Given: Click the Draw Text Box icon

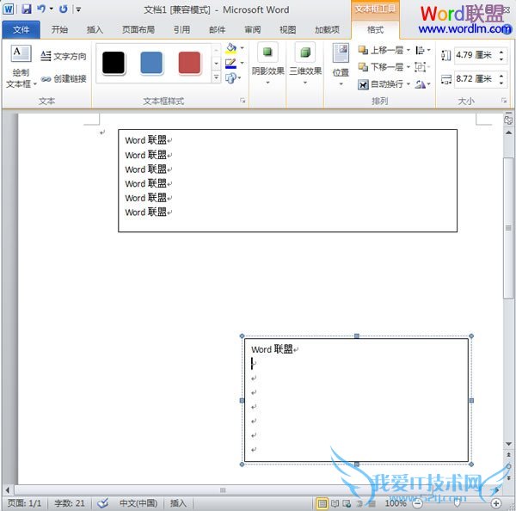Looking at the screenshot, I should pos(21,55).
